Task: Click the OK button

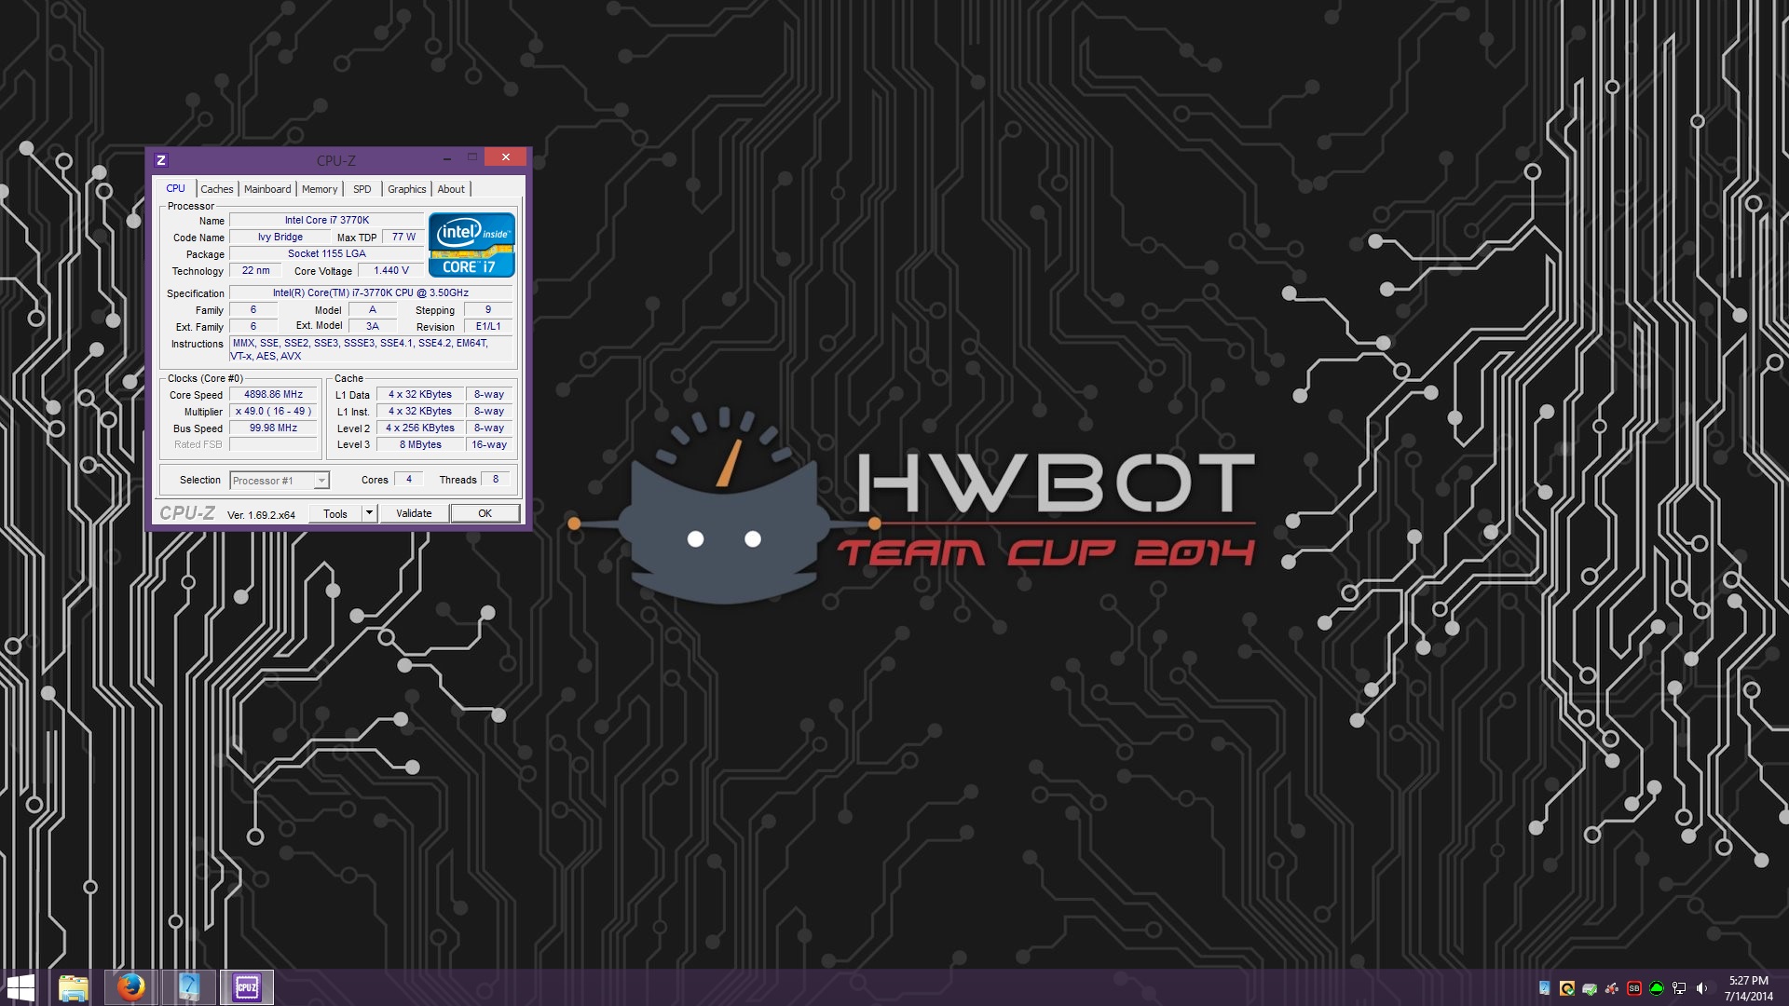Action: (485, 513)
